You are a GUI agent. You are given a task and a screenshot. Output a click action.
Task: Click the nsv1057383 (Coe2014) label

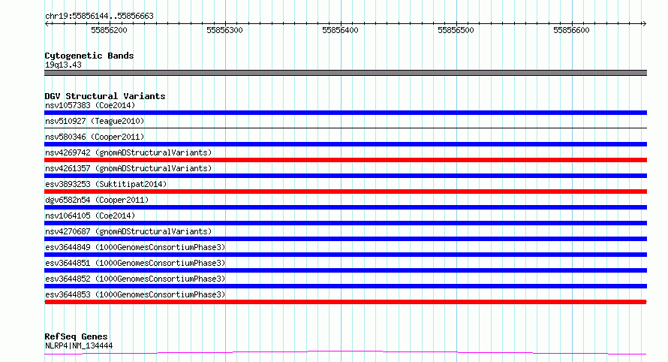point(90,105)
